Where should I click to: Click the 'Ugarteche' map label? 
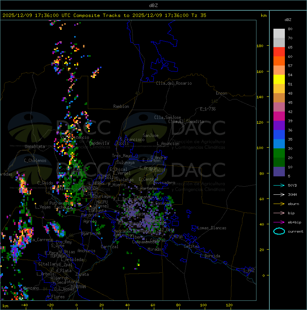point(91,233)
